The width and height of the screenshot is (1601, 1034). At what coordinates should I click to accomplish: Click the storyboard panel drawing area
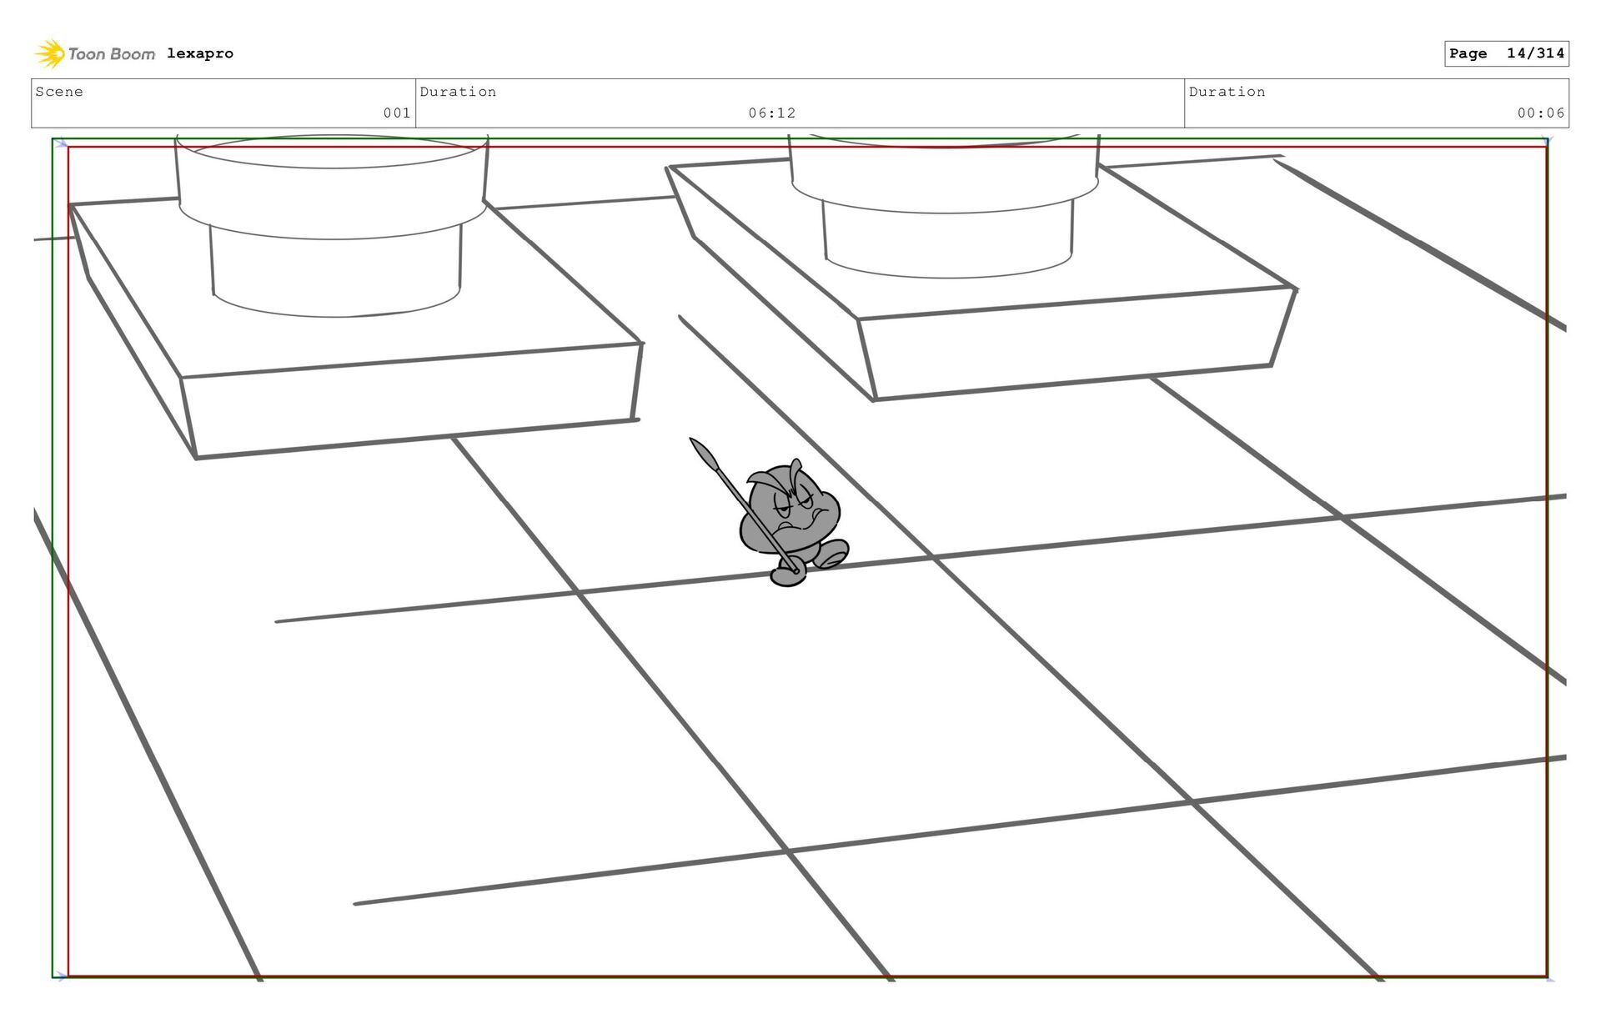coord(800,558)
